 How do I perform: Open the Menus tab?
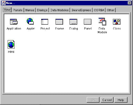click(x=30, y=10)
